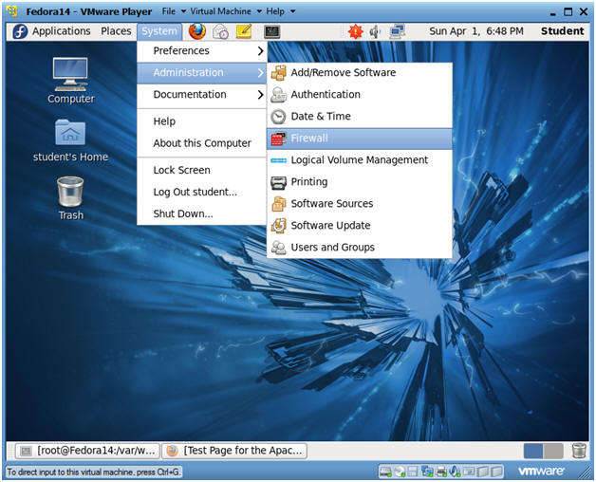Screen dimensions: 596x482
Task: Switch to root@Fedora14 terminal taskbar button
Action: [x=86, y=451]
